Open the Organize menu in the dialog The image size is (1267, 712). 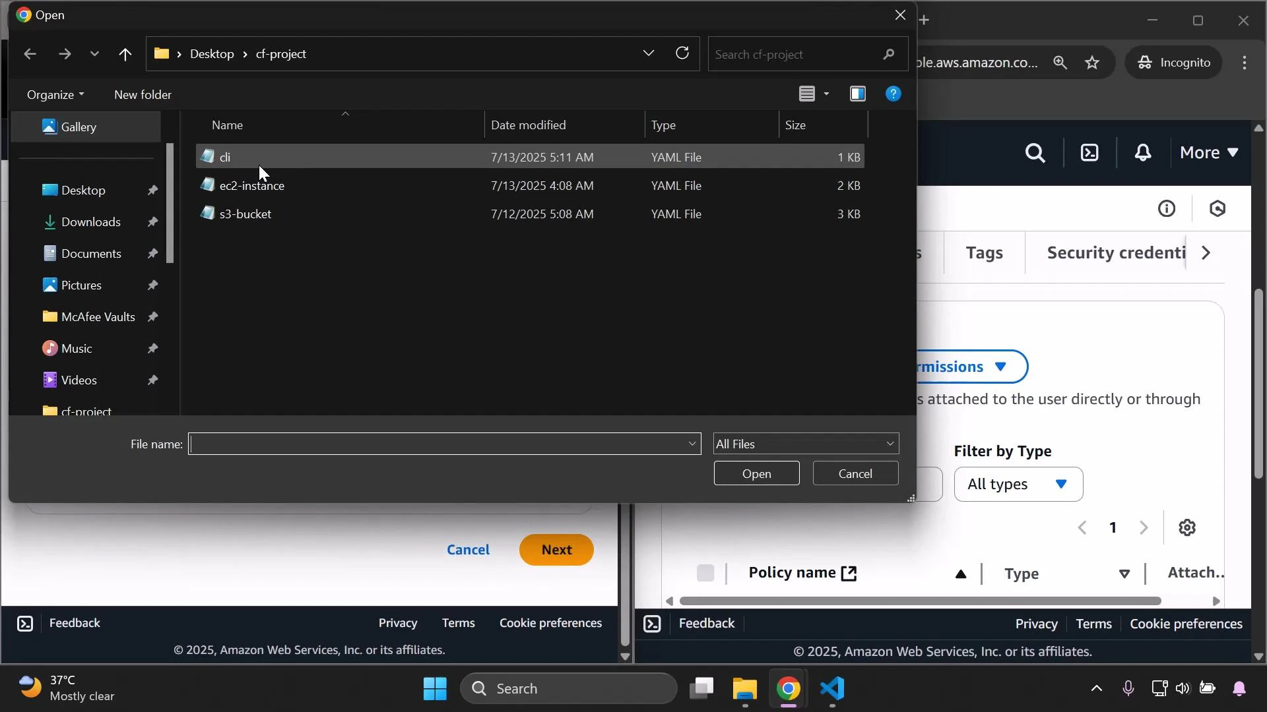(x=55, y=94)
